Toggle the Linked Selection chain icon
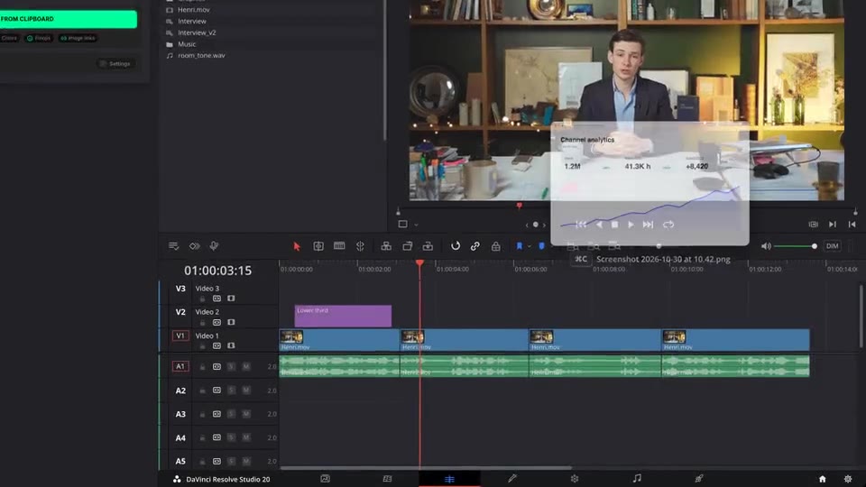Screen dimensions: 866x487 coord(475,246)
